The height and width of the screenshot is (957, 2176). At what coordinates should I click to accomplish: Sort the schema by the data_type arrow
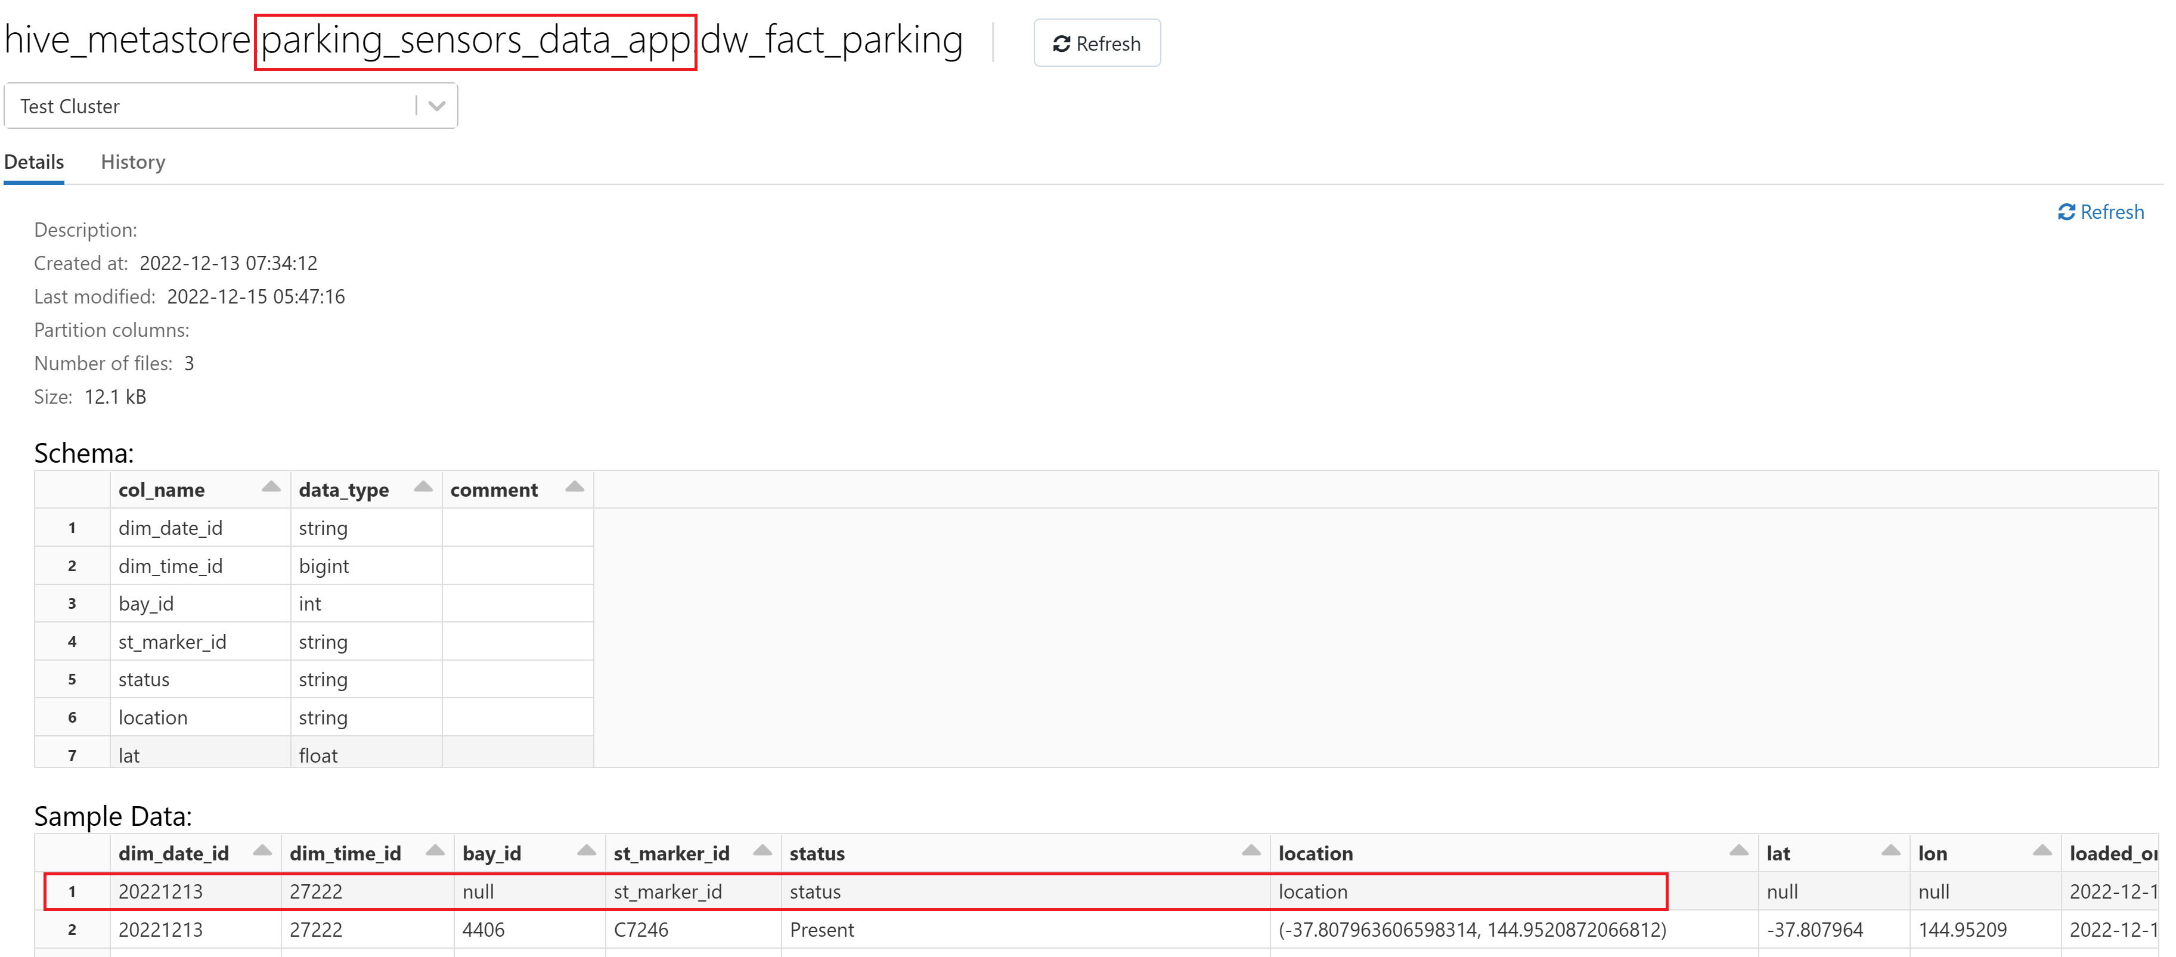coord(422,487)
